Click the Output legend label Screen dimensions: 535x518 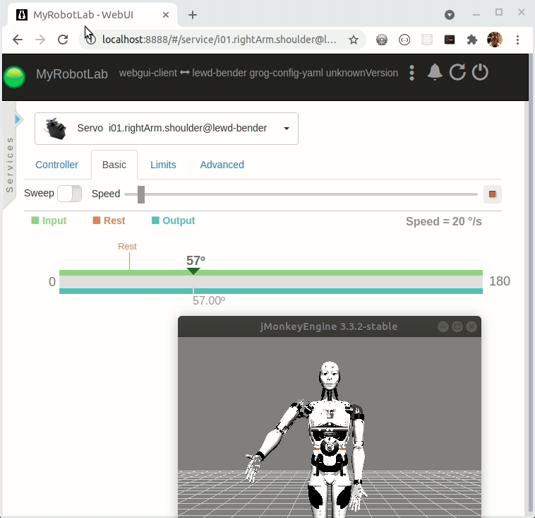174,220
